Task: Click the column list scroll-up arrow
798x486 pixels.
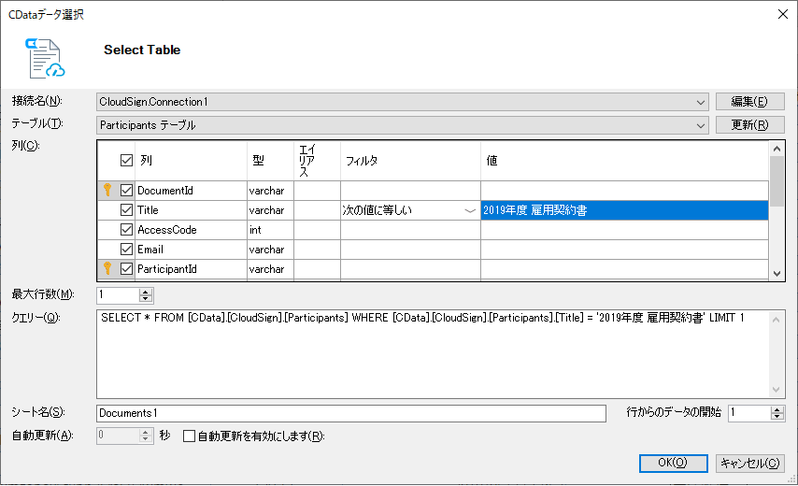Action: click(x=777, y=149)
